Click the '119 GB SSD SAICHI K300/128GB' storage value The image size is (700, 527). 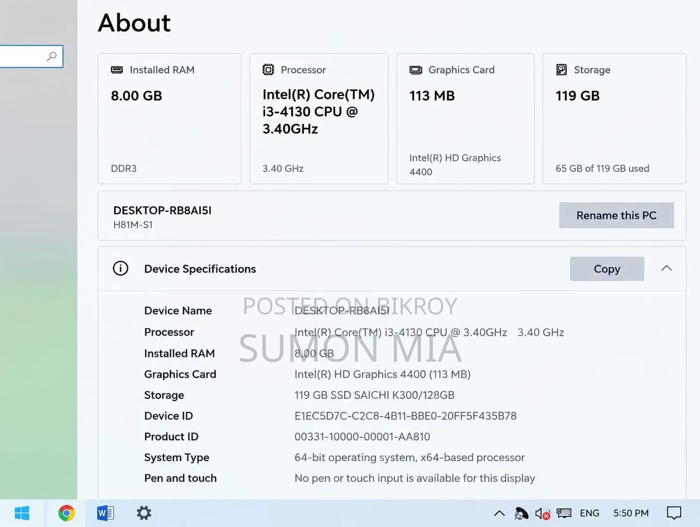click(374, 395)
